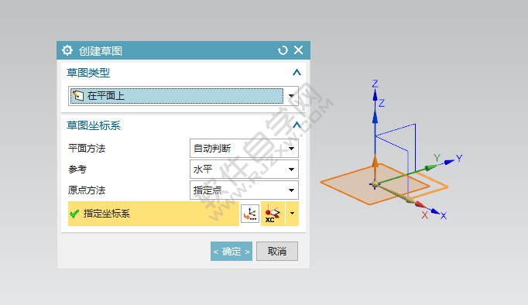
Task: Click the orange arrow handle above the origin
Action: pyautogui.click(x=375, y=162)
